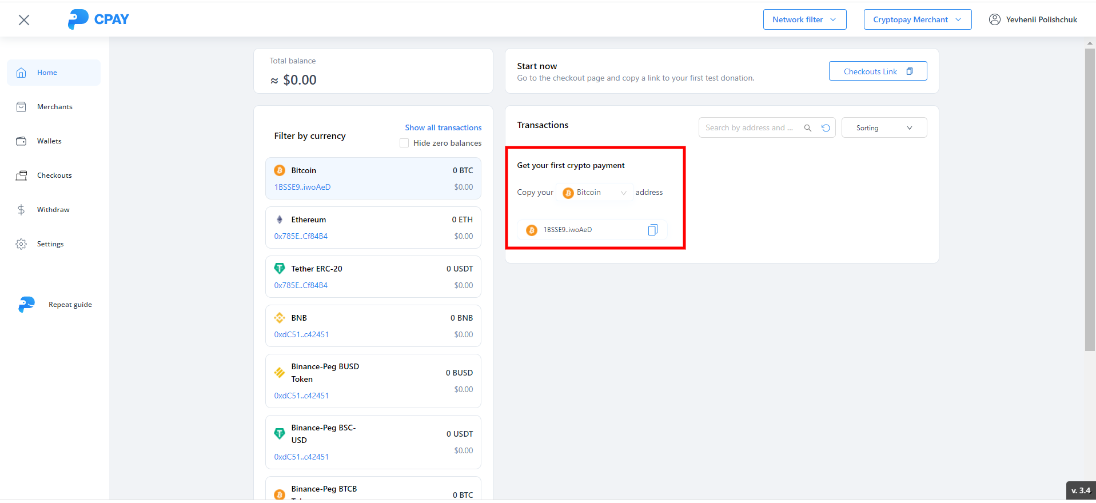Open Wallets menu item
The width and height of the screenshot is (1096, 503).
click(x=49, y=141)
